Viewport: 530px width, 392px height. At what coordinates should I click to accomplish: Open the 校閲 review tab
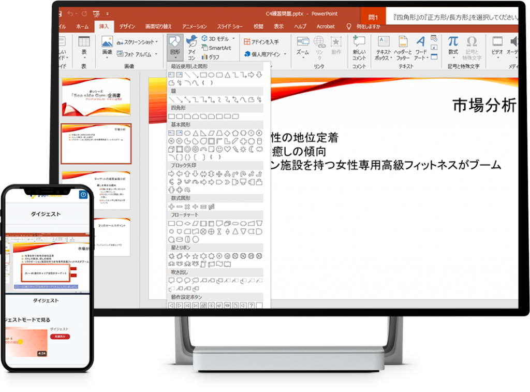258,26
